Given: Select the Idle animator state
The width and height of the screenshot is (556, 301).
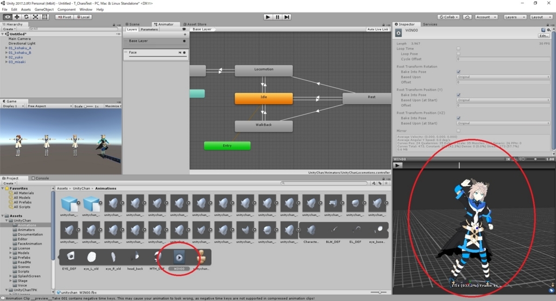Looking at the screenshot, I should (x=263, y=98).
